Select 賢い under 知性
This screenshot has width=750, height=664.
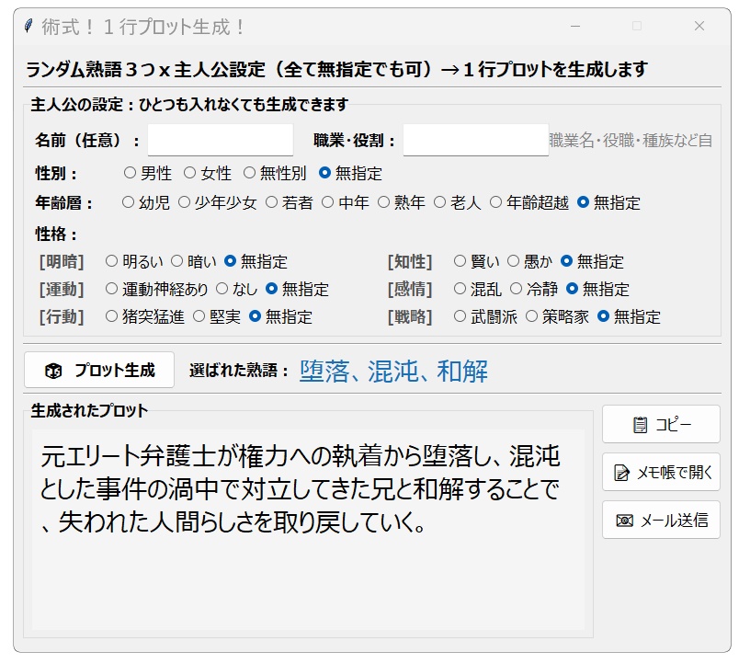click(461, 261)
